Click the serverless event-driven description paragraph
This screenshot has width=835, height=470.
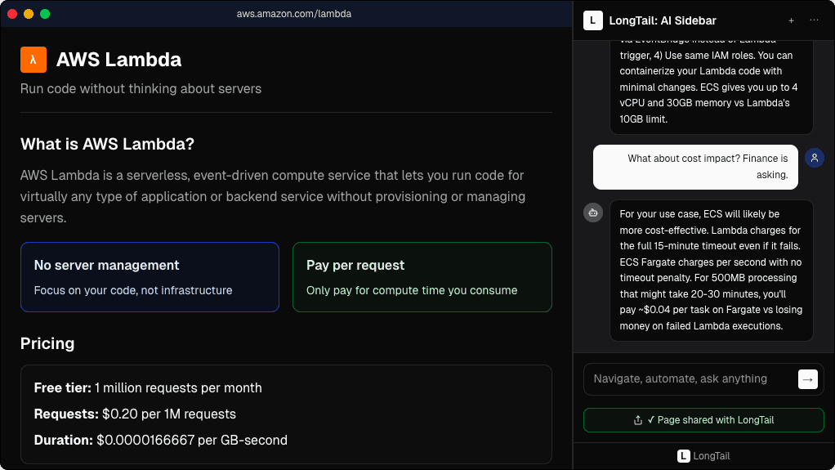click(x=273, y=197)
